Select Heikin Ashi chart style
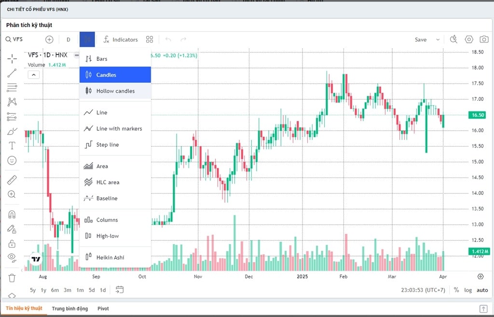The width and height of the screenshot is (494, 317). click(x=110, y=257)
